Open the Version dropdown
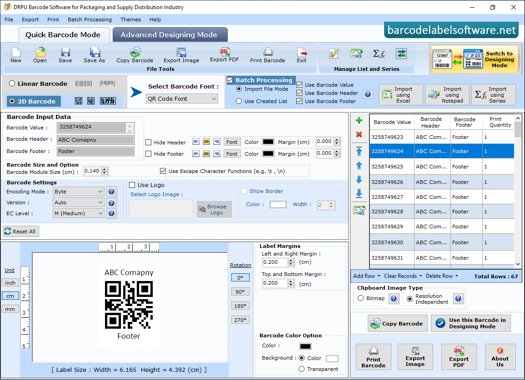525x380 pixels. click(x=78, y=202)
